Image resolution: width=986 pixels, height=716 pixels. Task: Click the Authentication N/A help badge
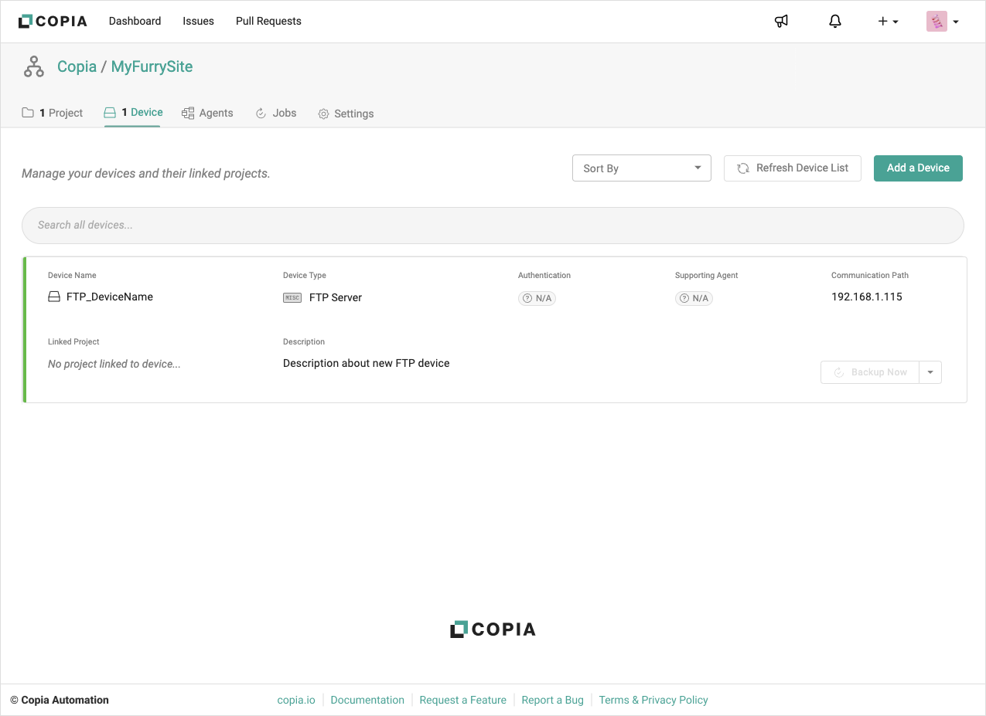pos(537,298)
